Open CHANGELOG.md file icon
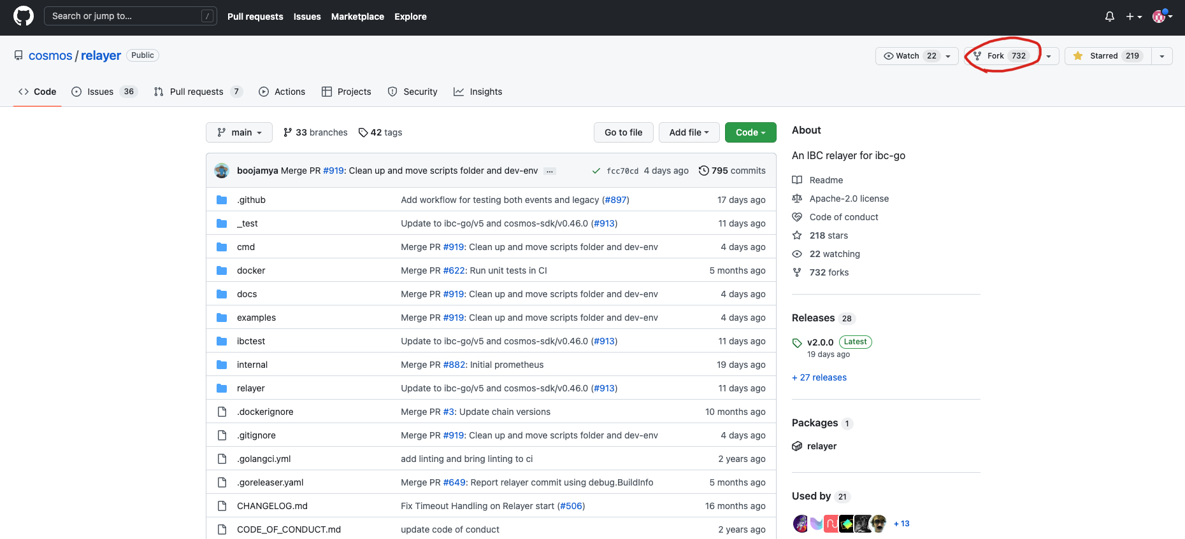The height and width of the screenshot is (539, 1185). [222, 506]
